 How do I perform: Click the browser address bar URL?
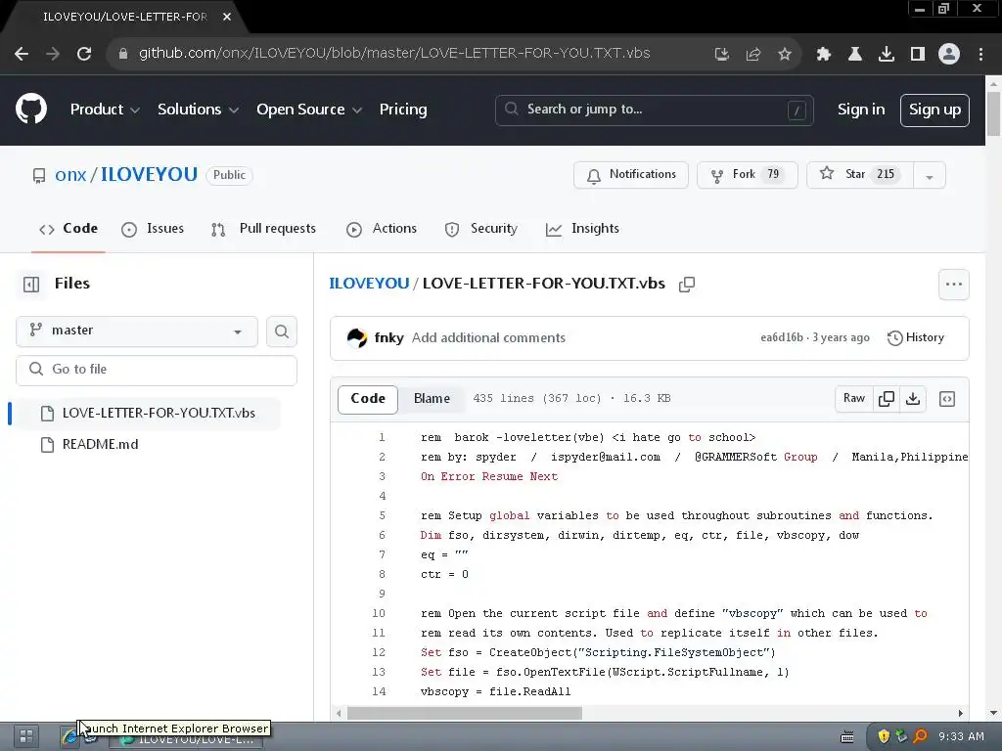(394, 54)
